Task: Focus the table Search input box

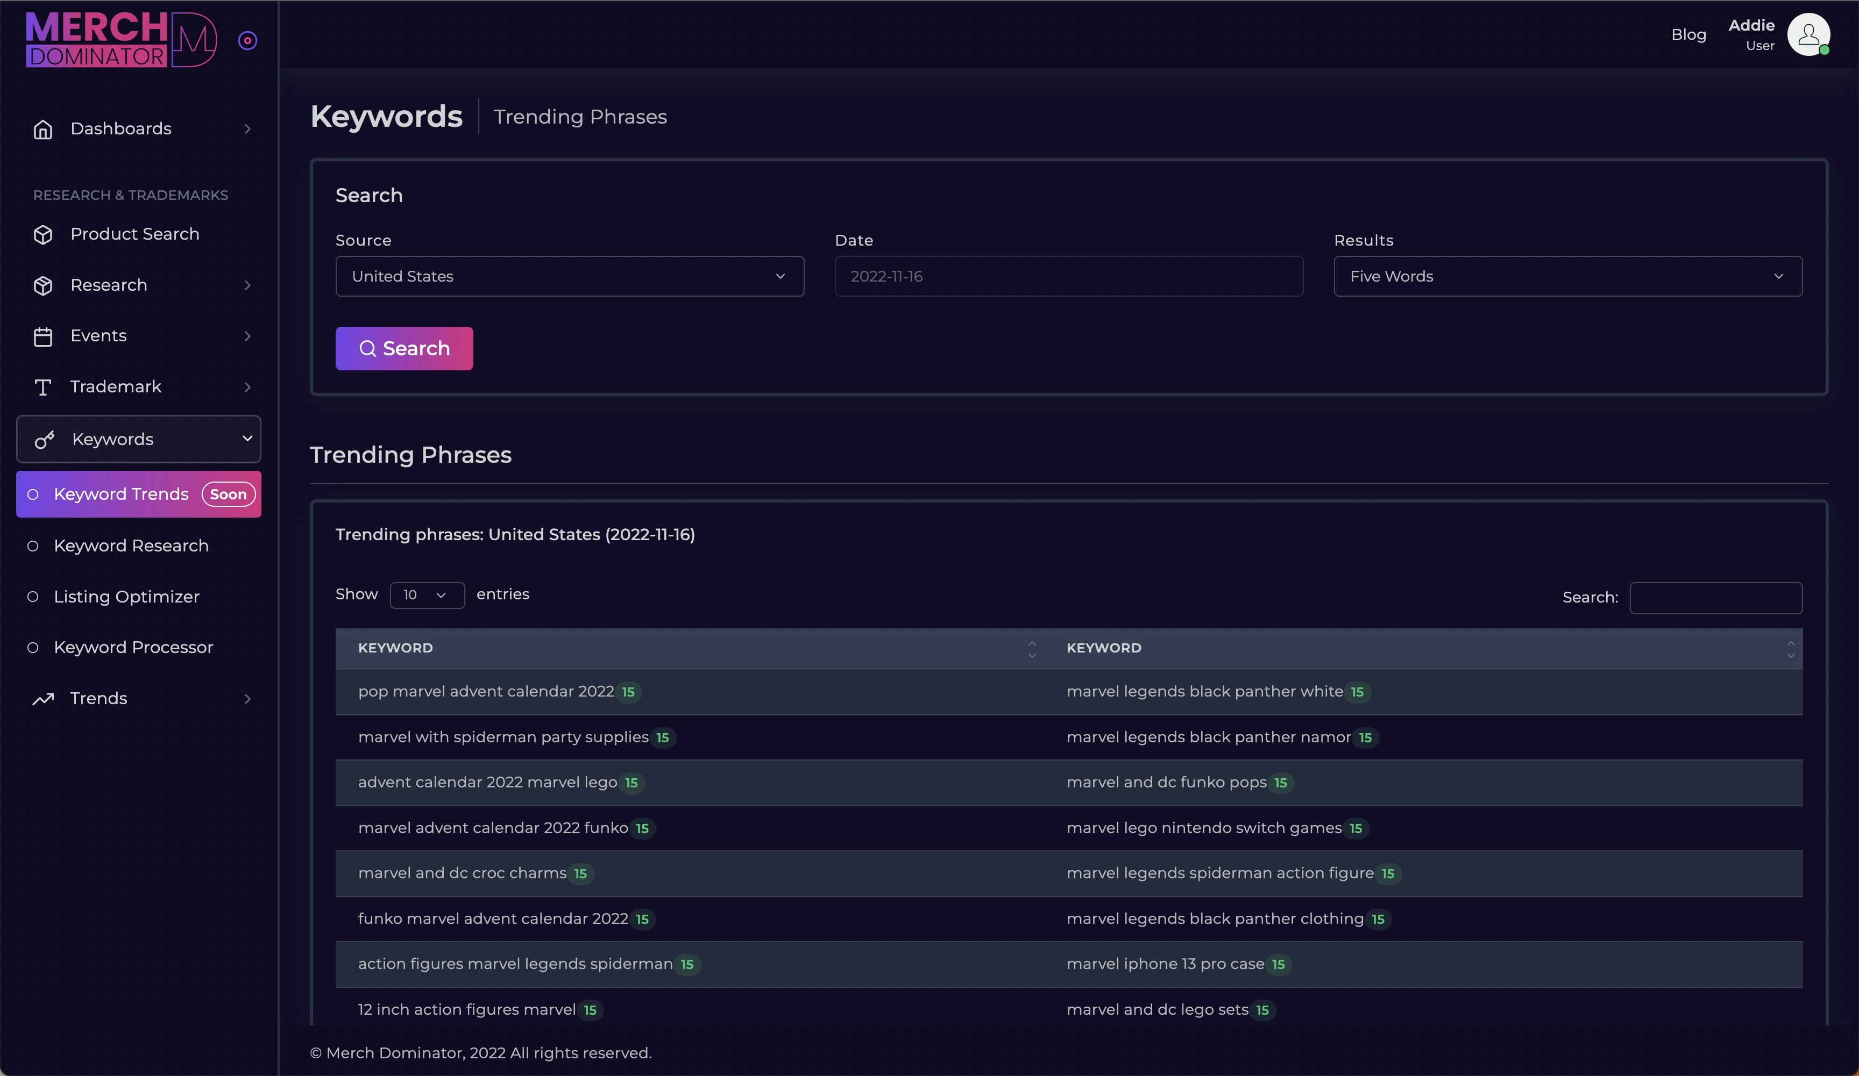Action: coord(1716,598)
